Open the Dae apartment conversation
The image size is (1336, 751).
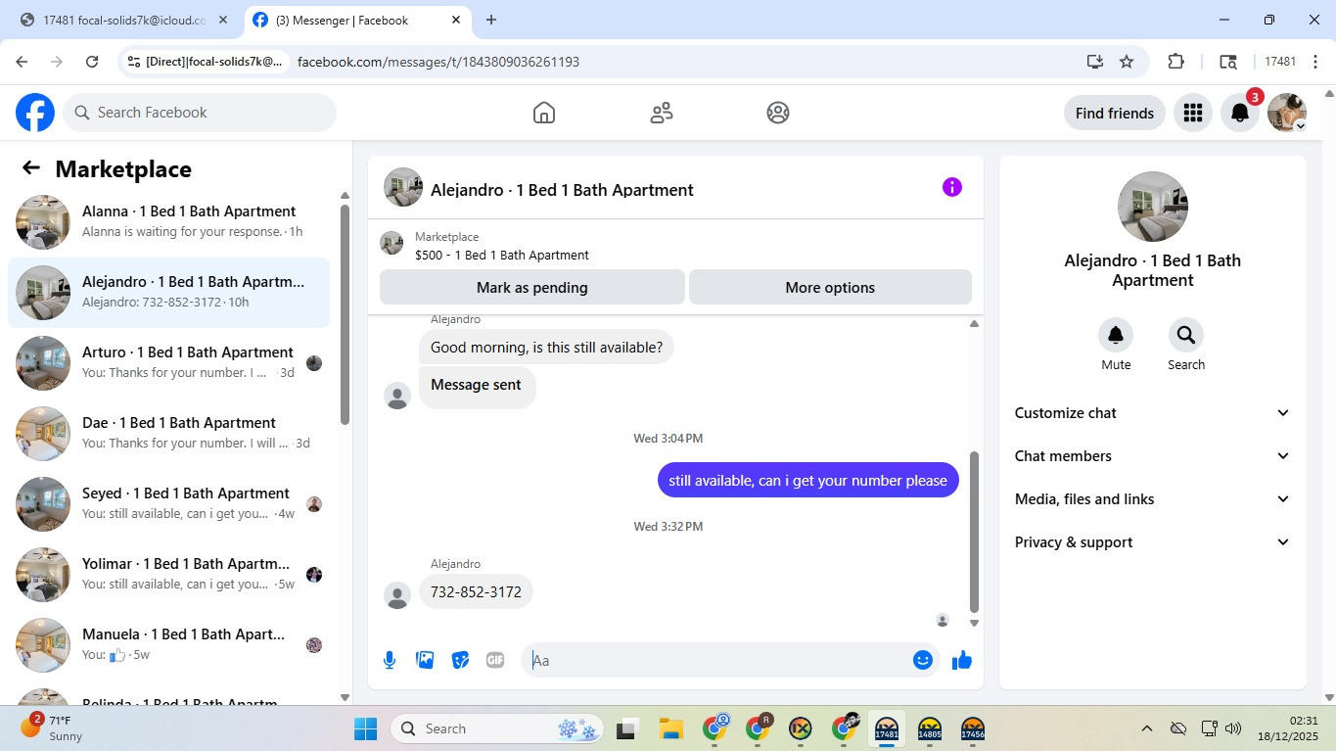pos(168,434)
